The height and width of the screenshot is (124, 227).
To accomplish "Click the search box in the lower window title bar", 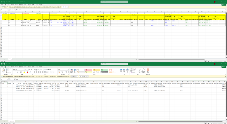I will tap(114, 64).
